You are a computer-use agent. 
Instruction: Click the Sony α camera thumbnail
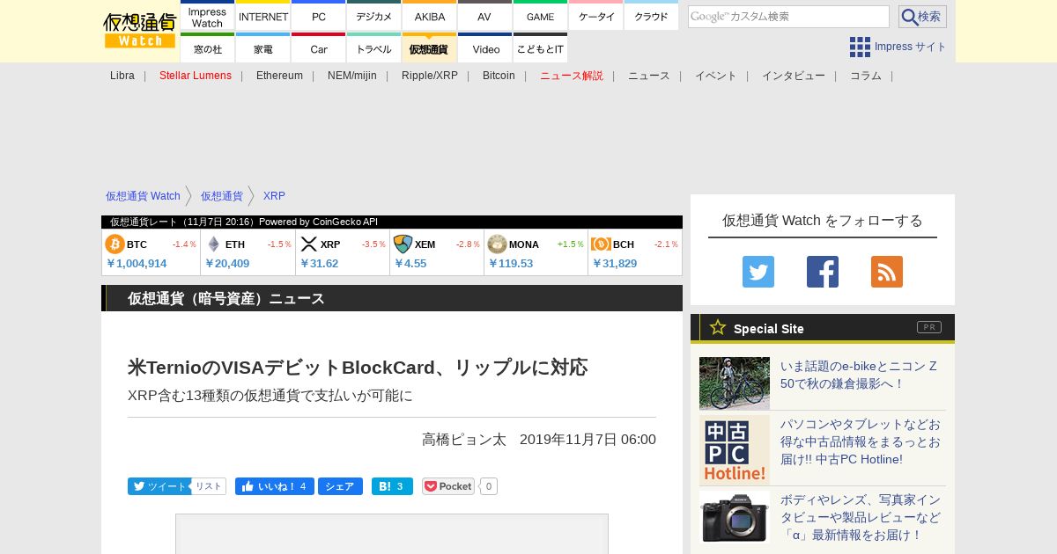click(735, 517)
